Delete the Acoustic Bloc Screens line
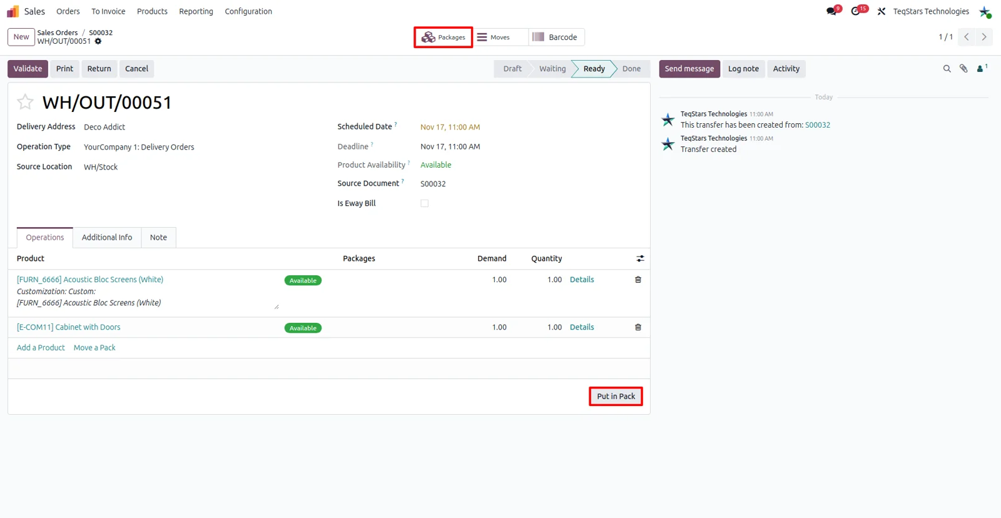The height and width of the screenshot is (518, 1001). coord(638,280)
